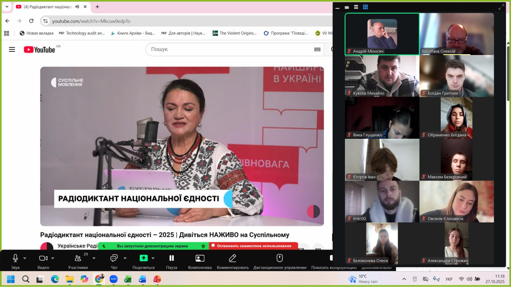Open the Layout (Компоновка) icon

point(200,258)
